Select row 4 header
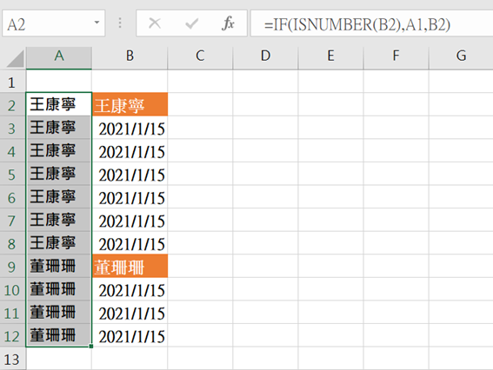The image size is (493, 370). click(12, 150)
